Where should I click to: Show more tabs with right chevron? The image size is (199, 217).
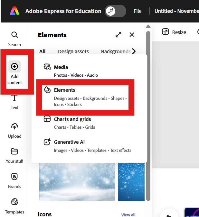click(x=134, y=51)
